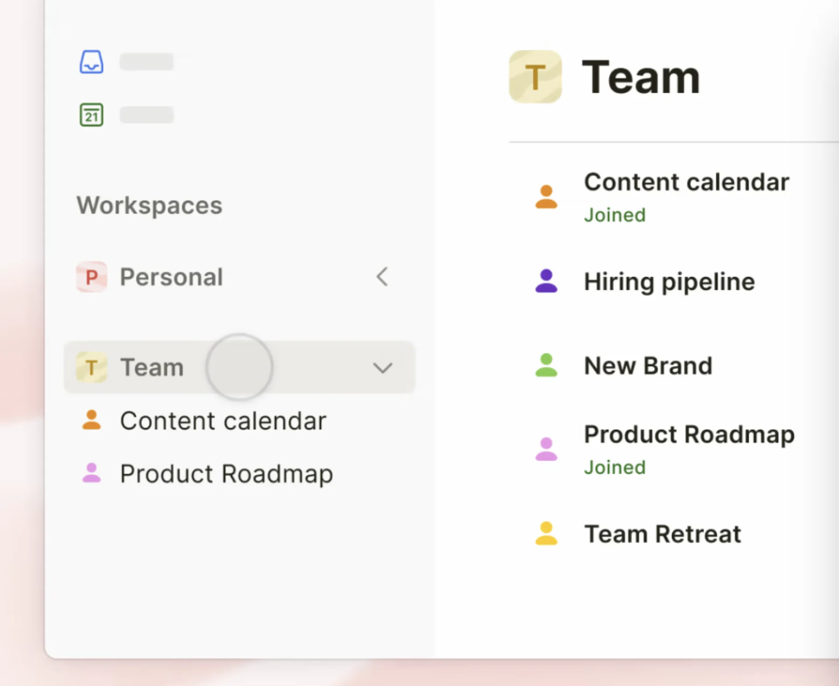Click the orange person icon beside Content calendar

[x=547, y=197]
